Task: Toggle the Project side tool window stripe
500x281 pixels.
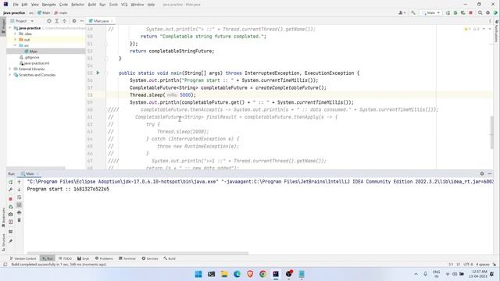Action: click(x=3, y=27)
